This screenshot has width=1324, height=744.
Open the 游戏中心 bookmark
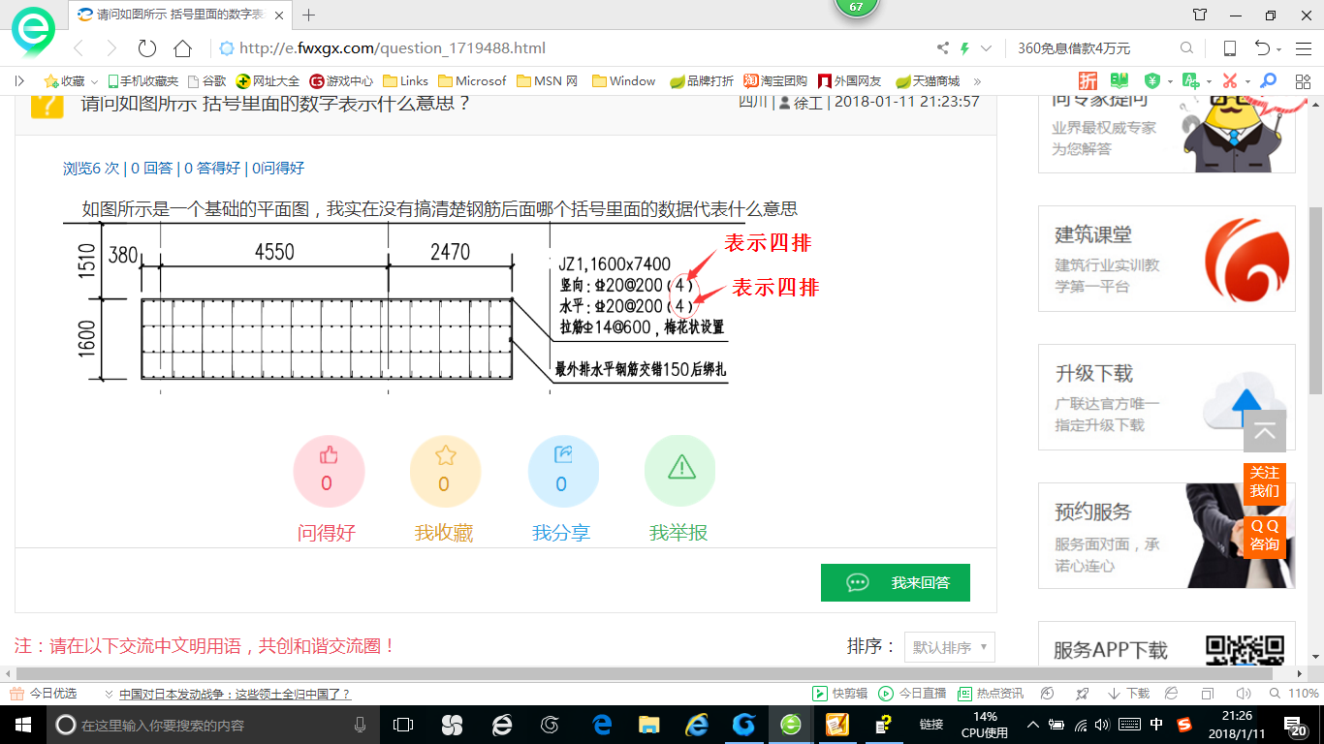(341, 81)
